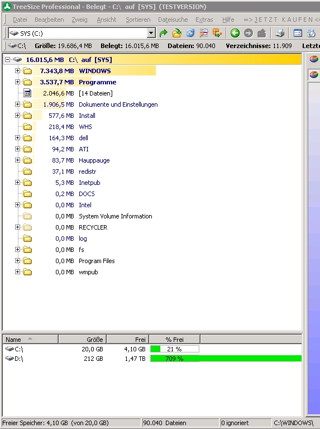
Task: Click the C:\ 21 % free bar
Action: click(x=175, y=349)
